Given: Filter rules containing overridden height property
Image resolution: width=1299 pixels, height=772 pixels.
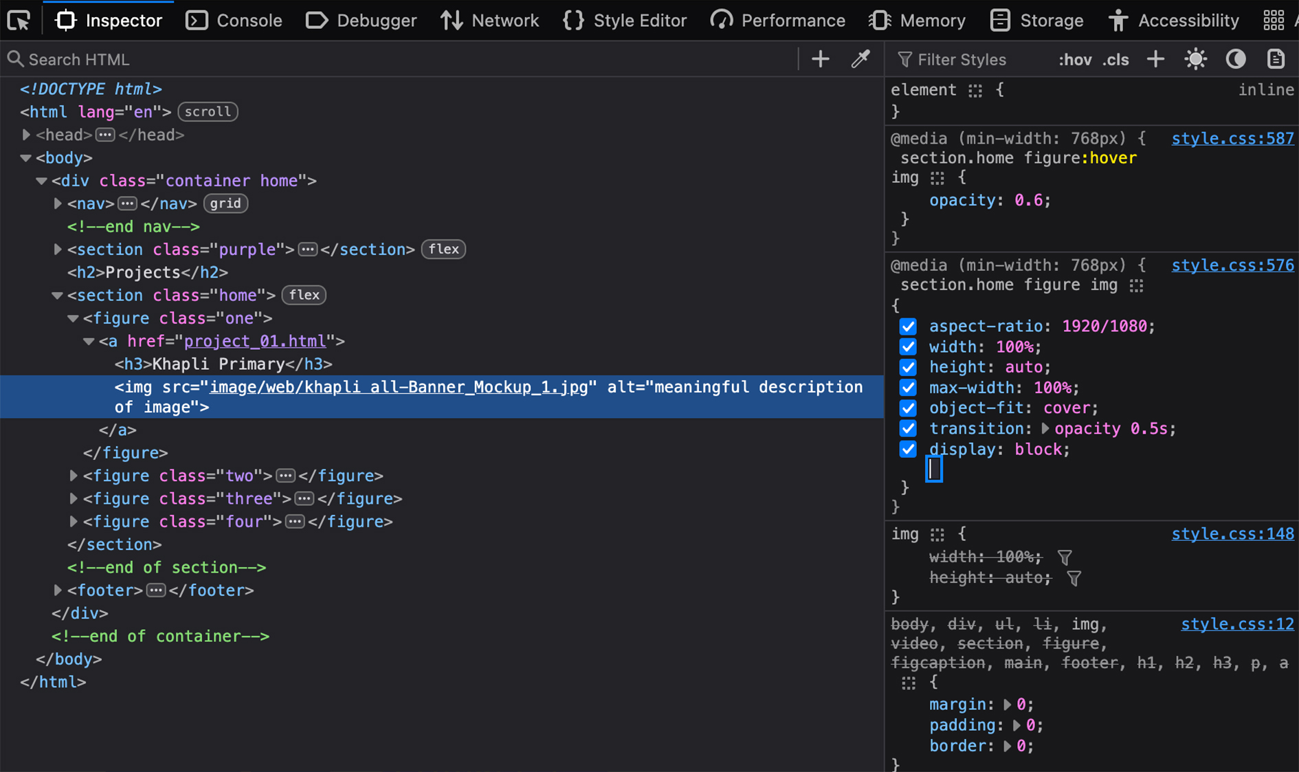Looking at the screenshot, I should (1074, 579).
